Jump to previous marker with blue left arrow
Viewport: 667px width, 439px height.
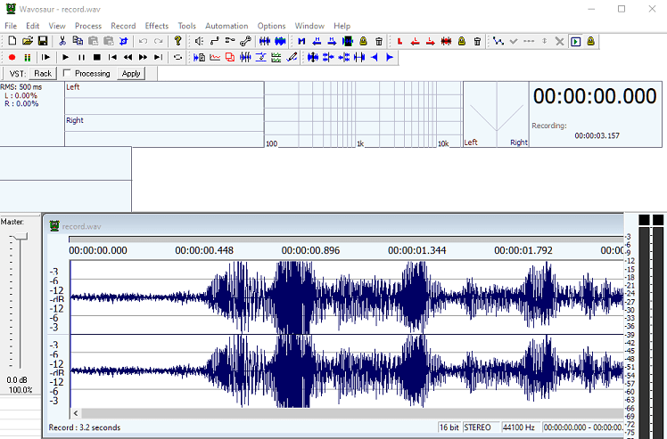[317, 41]
